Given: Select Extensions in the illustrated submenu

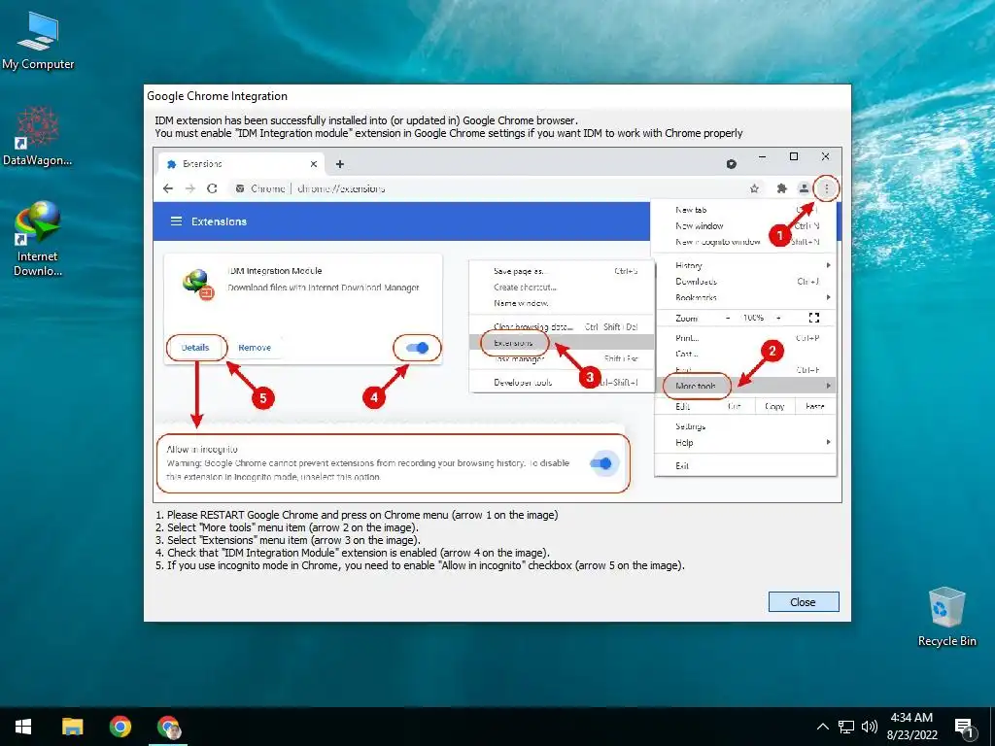Looking at the screenshot, I should 562,343.
